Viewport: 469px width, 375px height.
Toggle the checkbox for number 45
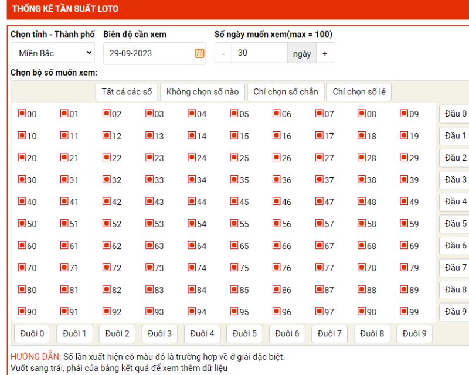(x=234, y=201)
